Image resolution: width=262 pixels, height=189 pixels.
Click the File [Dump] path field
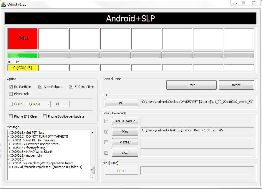pos(197,170)
